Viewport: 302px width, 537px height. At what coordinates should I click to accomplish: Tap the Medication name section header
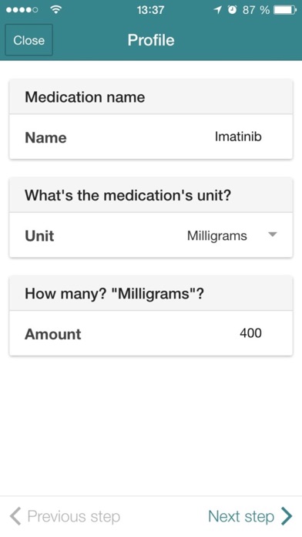pos(85,97)
